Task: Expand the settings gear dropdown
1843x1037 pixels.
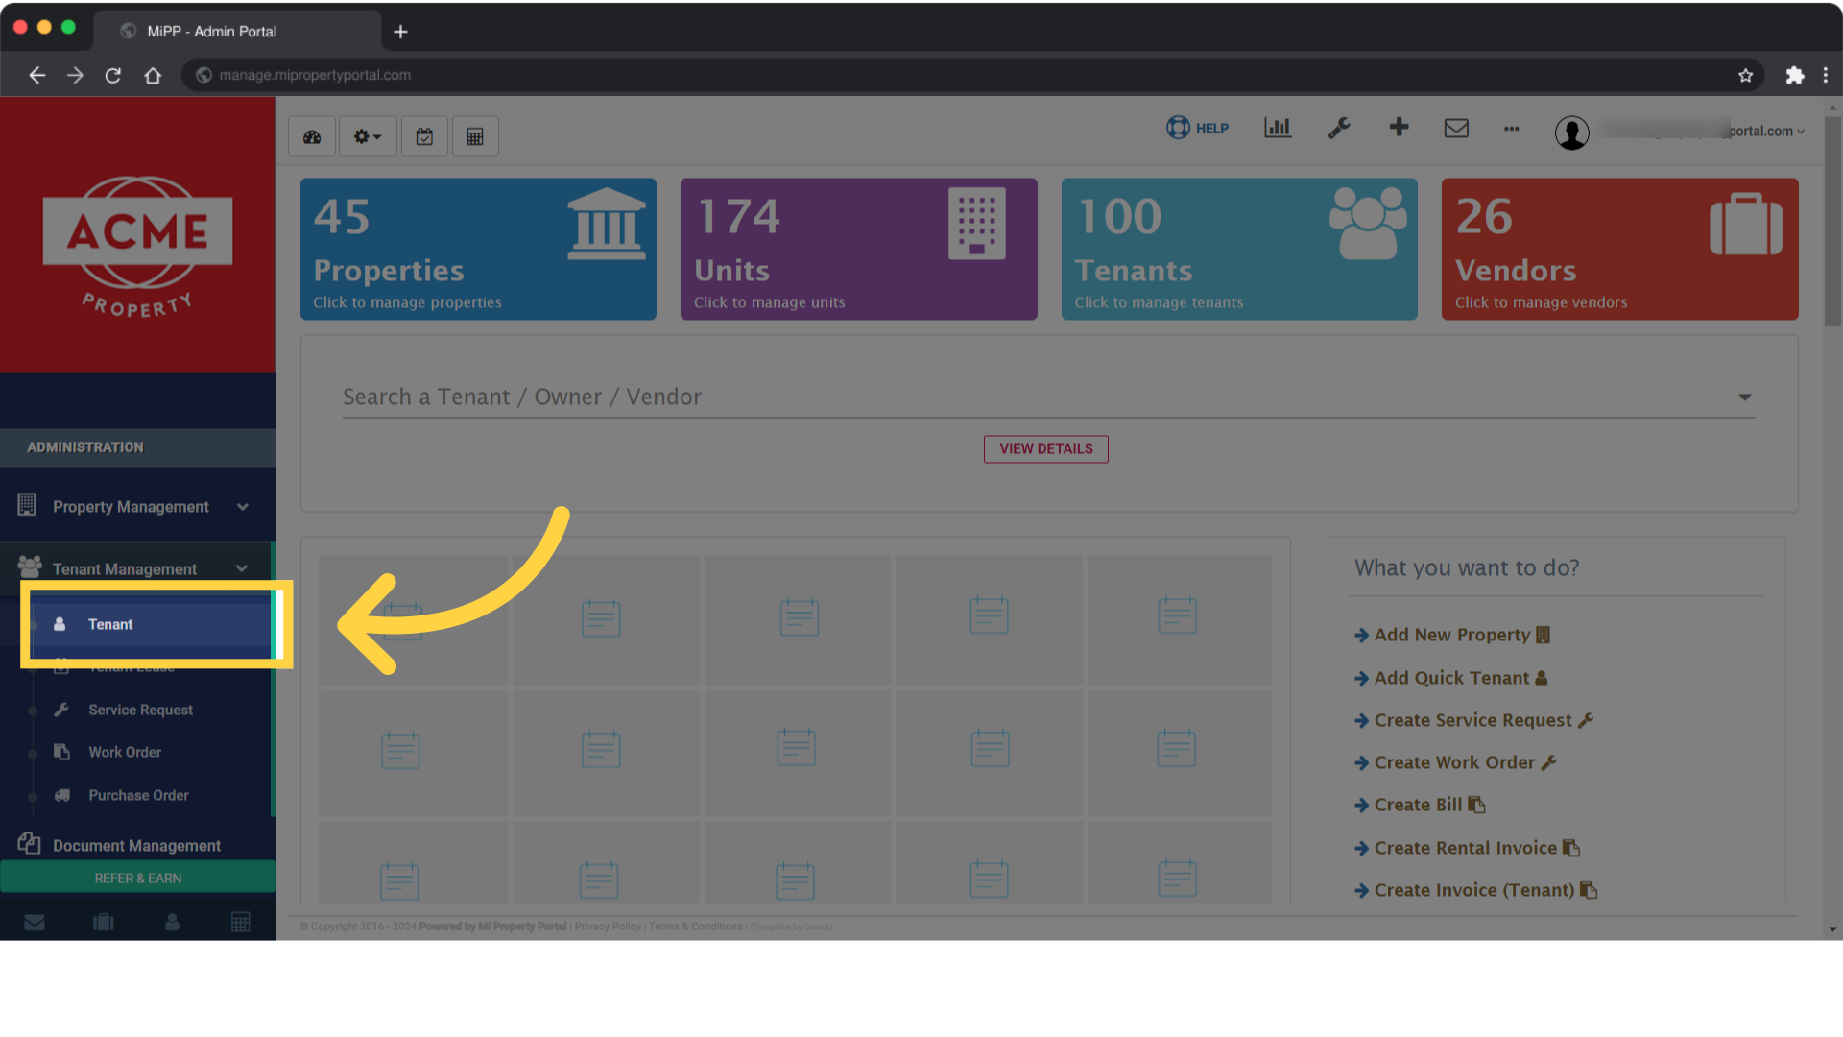Action: click(367, 135)
